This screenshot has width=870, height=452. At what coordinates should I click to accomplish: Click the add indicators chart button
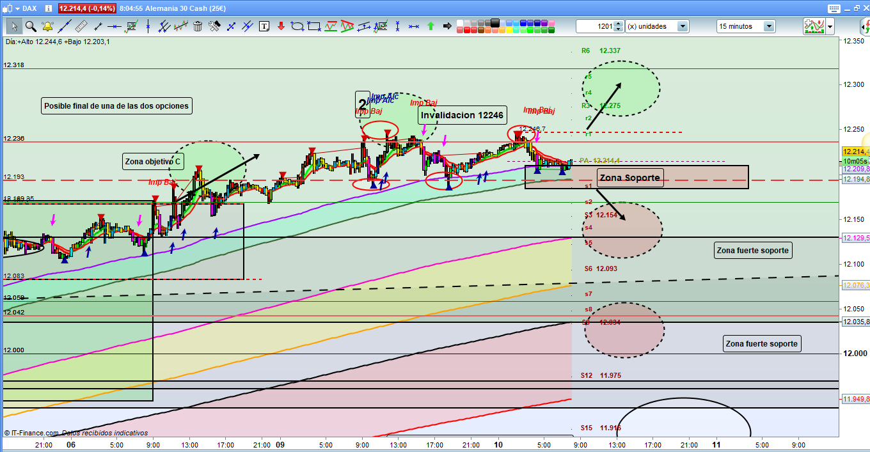click(814, 26)
